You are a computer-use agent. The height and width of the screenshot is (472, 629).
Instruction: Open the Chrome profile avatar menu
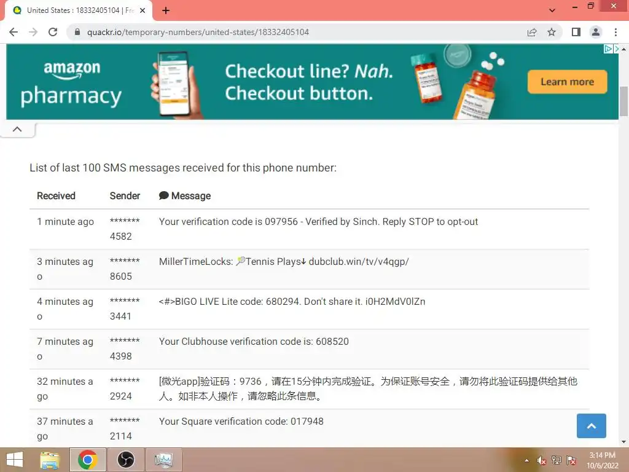[x=596, y=32]
